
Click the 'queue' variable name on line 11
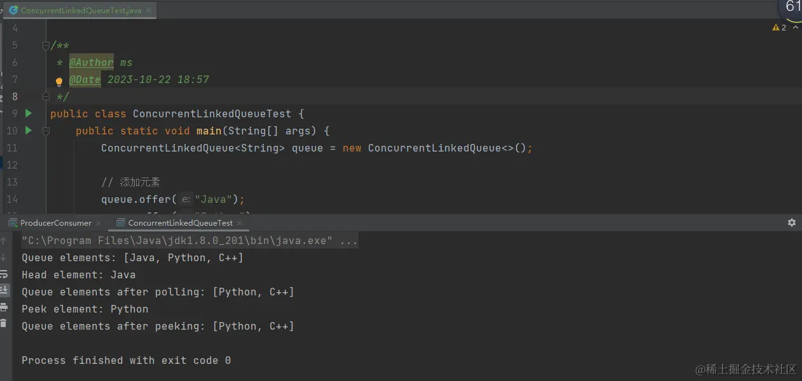[x=308, y=148]
